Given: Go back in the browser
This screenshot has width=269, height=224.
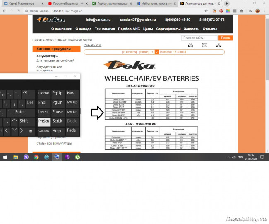Looking at the screenshot, I should click(5, 11).
